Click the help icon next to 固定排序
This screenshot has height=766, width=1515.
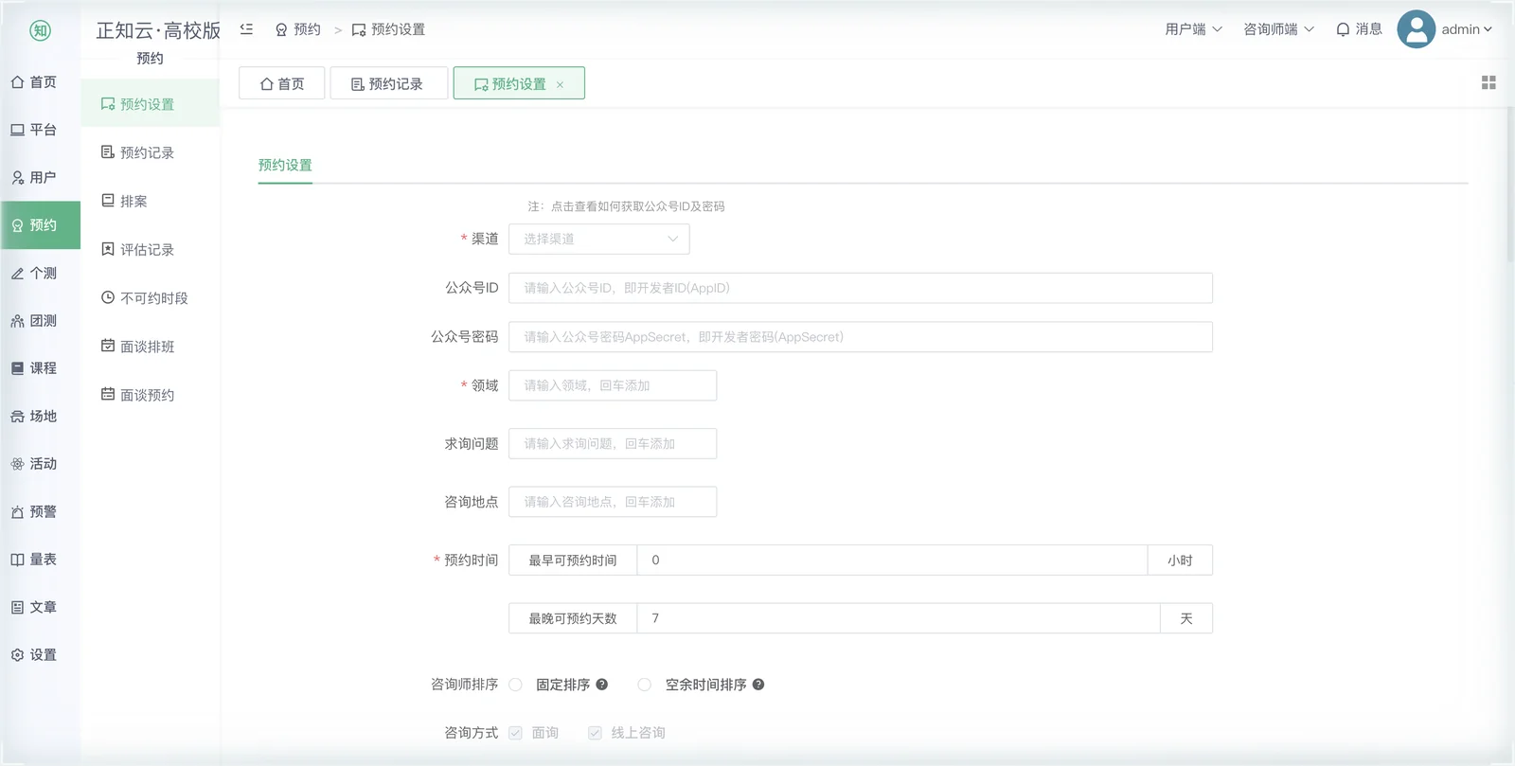click(x=601, y=685)
